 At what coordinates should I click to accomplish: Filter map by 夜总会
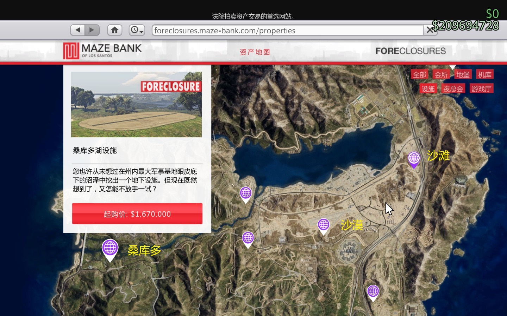453,88
